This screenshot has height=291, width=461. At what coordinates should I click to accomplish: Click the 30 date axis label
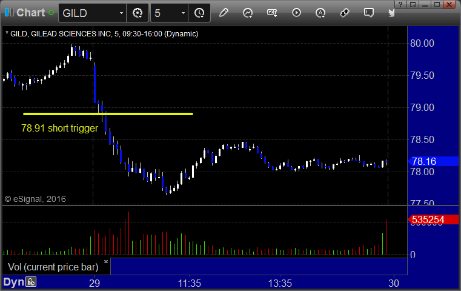coord(394,283)
